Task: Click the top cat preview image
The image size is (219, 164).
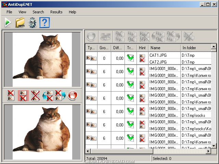Action: [42, 59]
